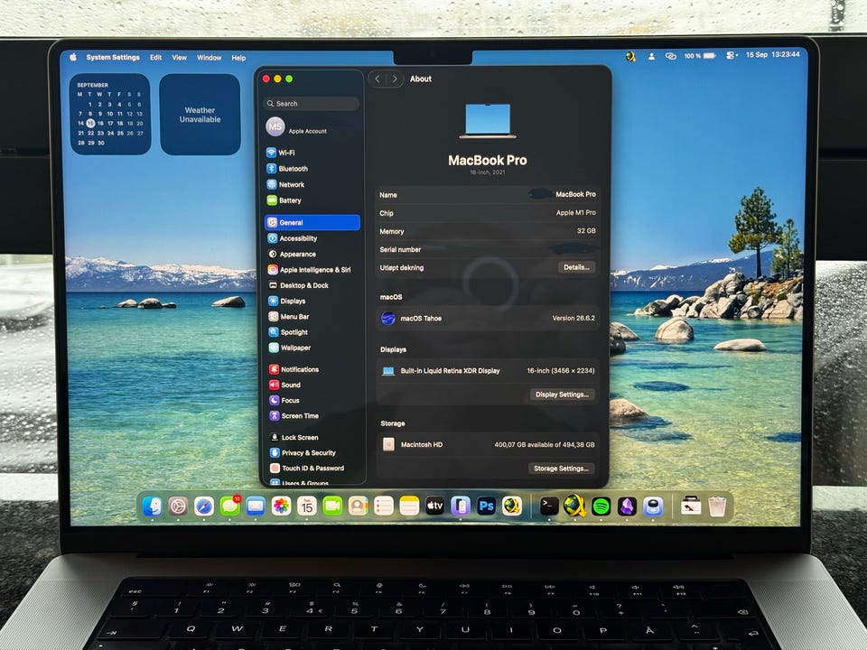Click the date and time 15 Sep 13:23:44
This screenshot has height=650, width=867.
tap(772, 54)
